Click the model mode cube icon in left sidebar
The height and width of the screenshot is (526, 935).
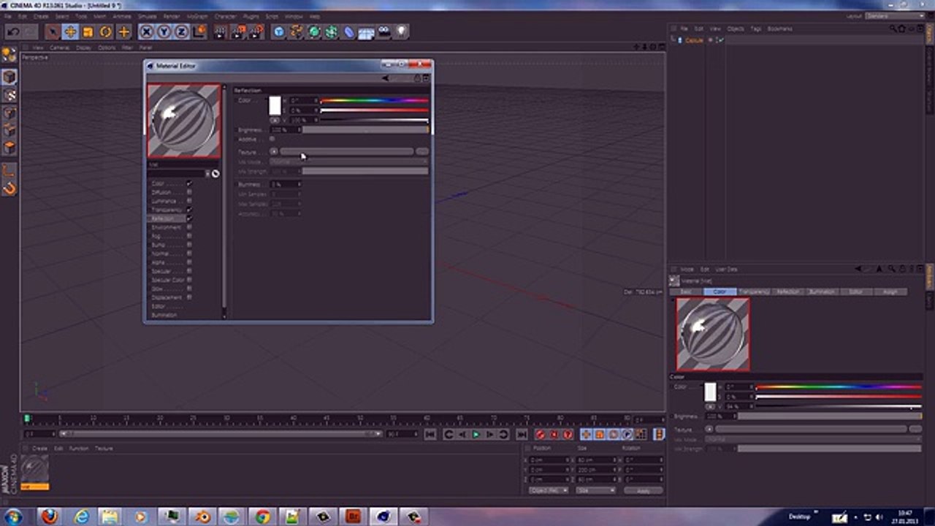click(9, 77)
